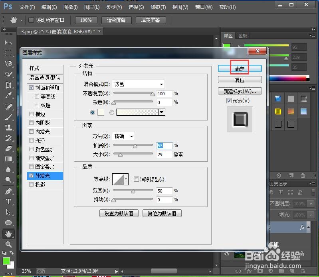Click the Spread value input field

[x=164, y=145]
